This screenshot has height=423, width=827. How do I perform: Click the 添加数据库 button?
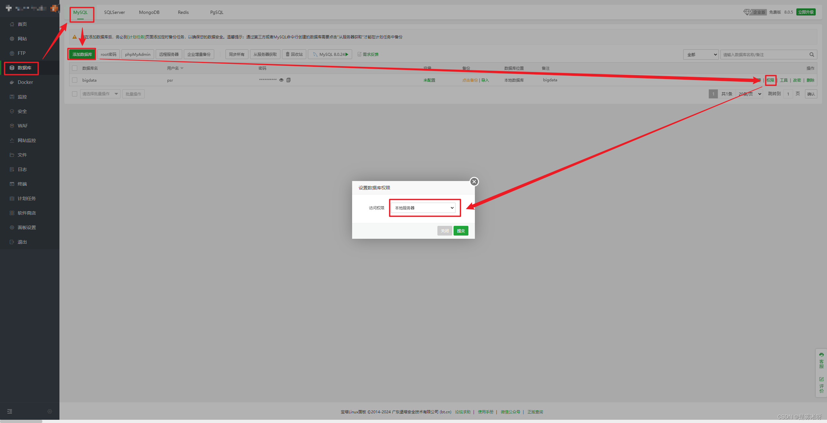pos(81,54)
